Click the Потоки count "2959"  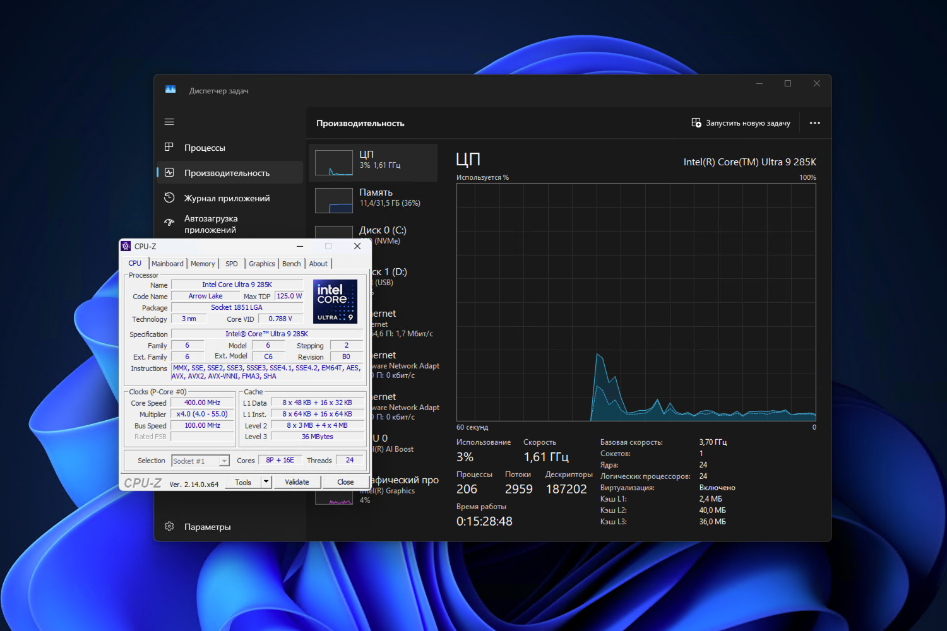coord(519,489)
